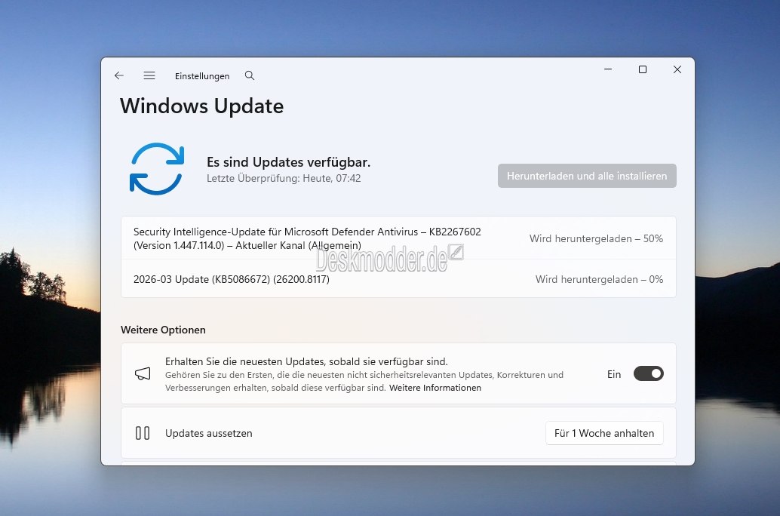
Task: Click the blue sync arrows icon
Action: (157, 169)
